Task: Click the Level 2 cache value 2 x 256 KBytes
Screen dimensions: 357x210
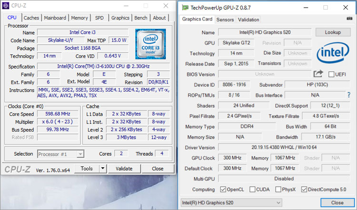Action: pos(126,129)
